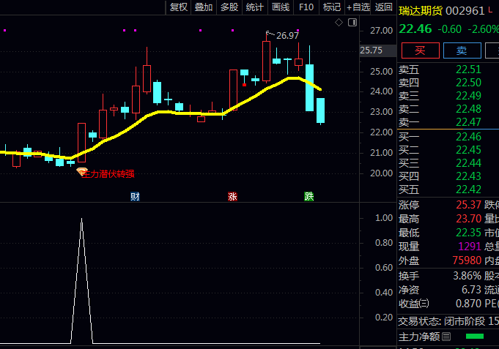Open the 多股 multi-stock view
This screenshot has height=349, width=499.
tap(229, 7)
